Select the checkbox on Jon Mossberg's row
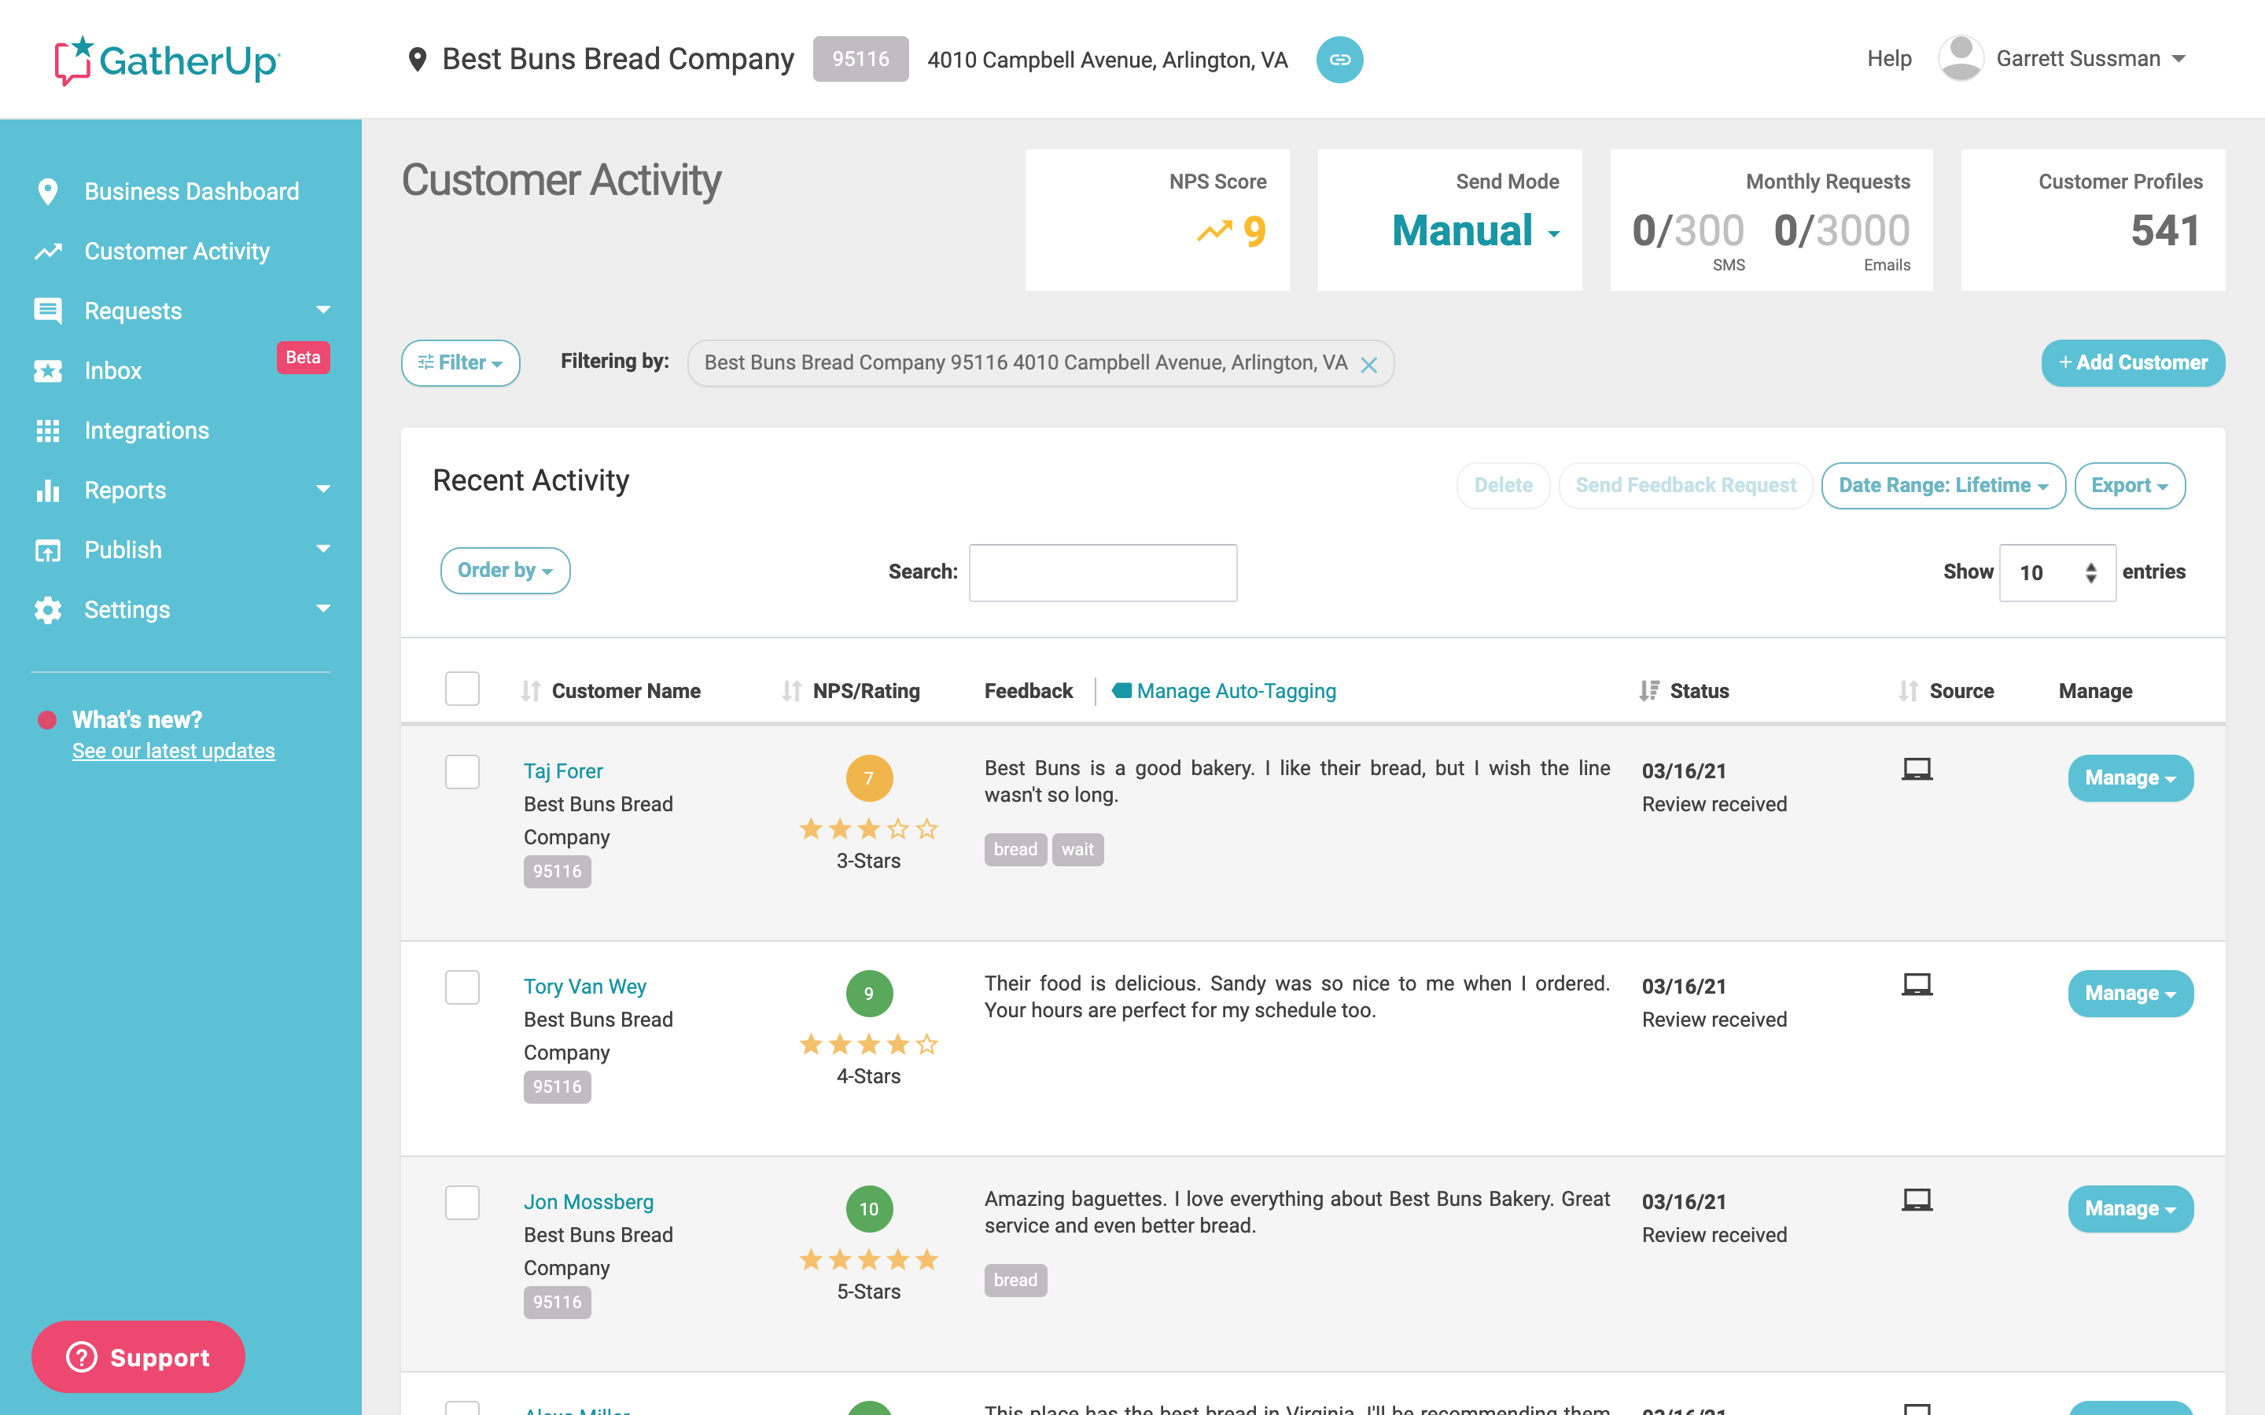This screenshot has height=1415, width=2265. [462, 1203]
